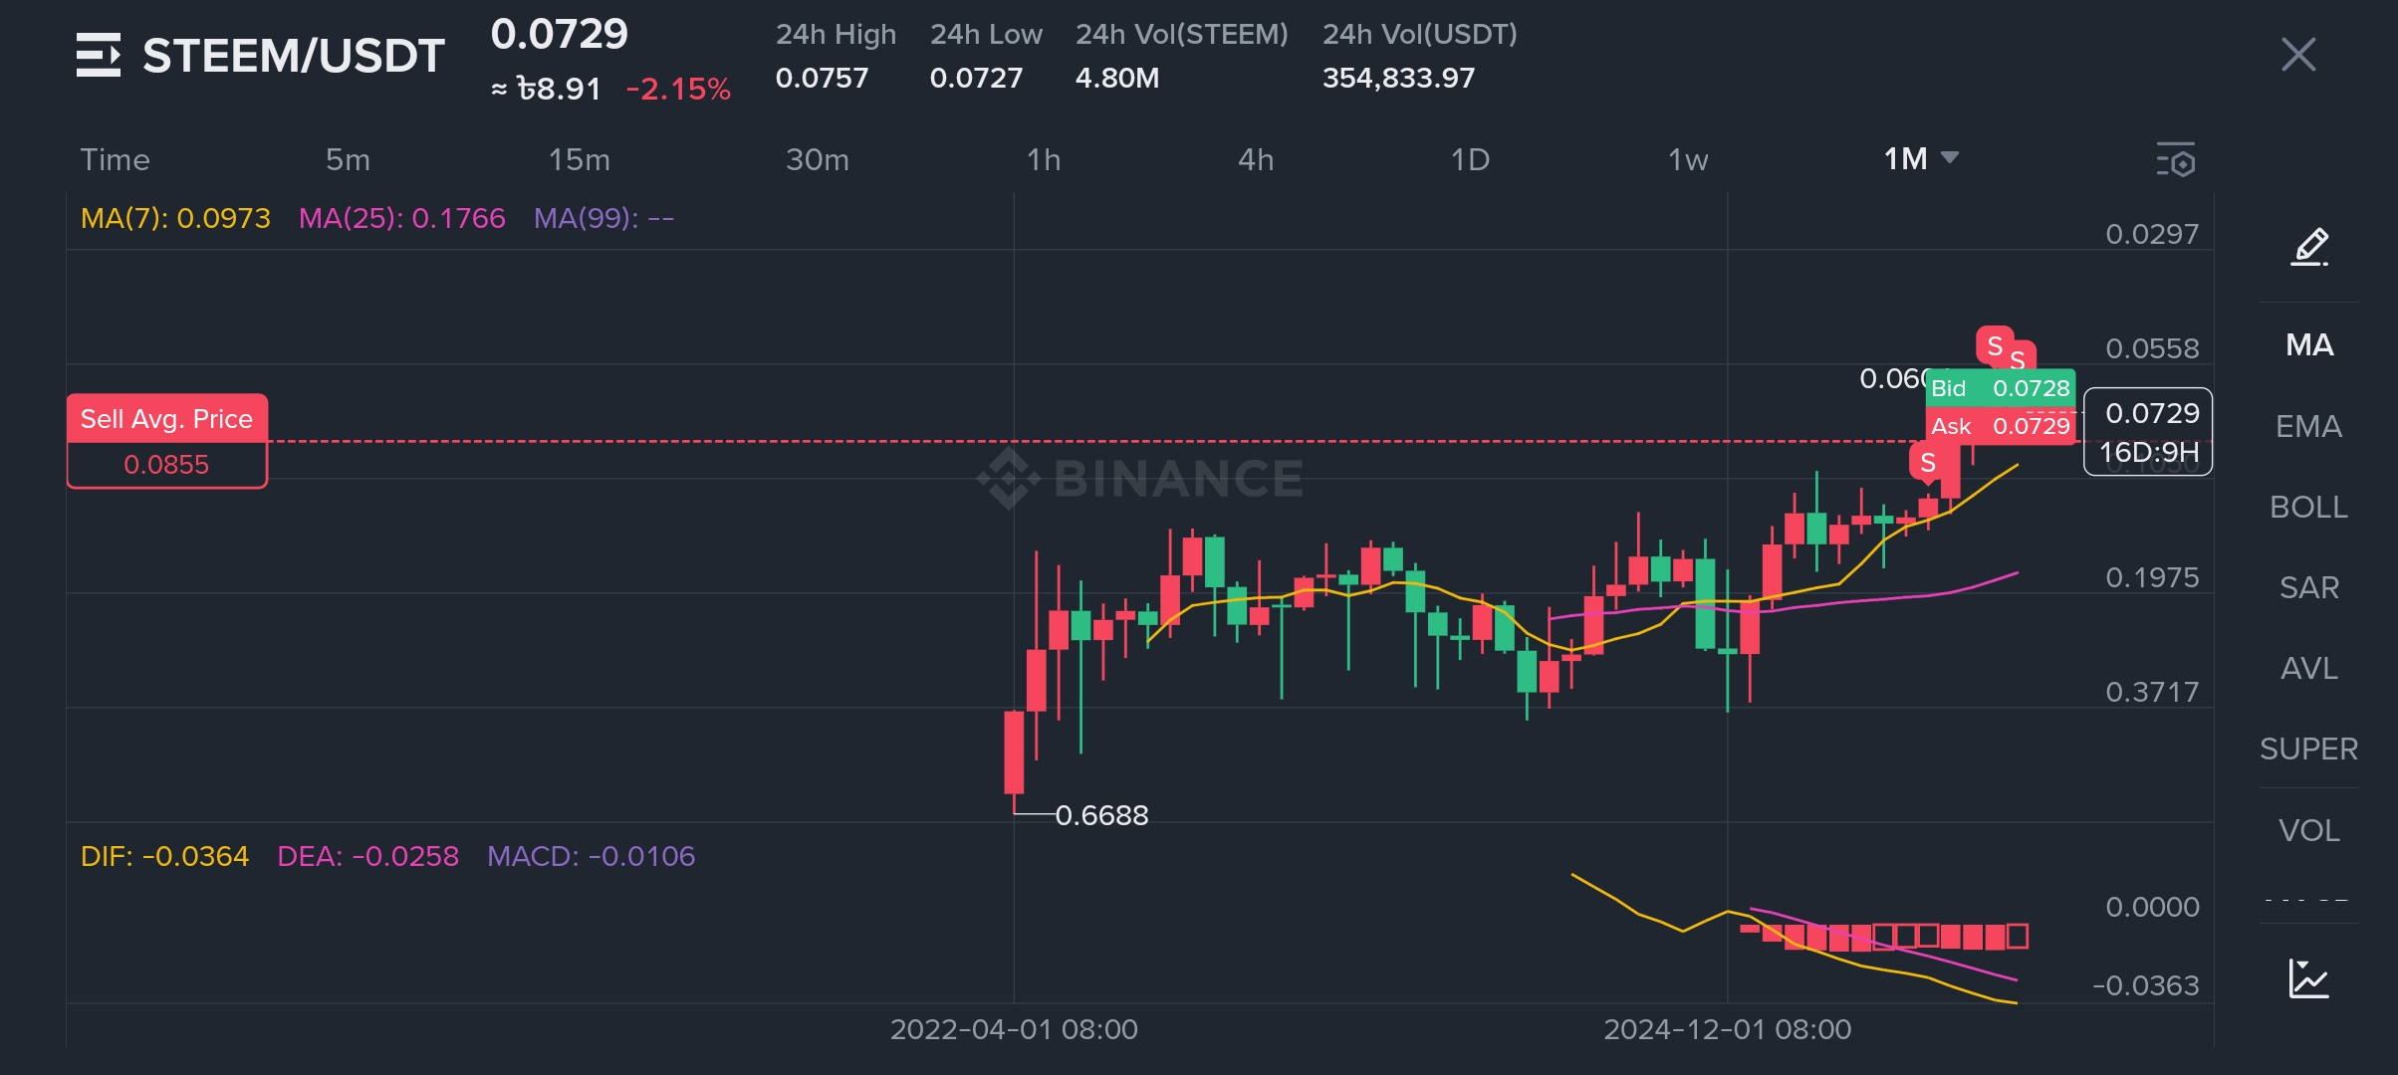The width and height of the screenshot is (2398, 1075).
Task: Click the topmost red S sell marker
Action: tap(1994, 345)
